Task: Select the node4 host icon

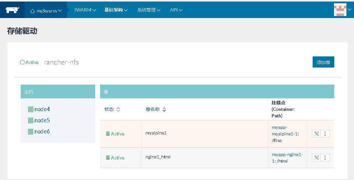Action: click(31, 109)
